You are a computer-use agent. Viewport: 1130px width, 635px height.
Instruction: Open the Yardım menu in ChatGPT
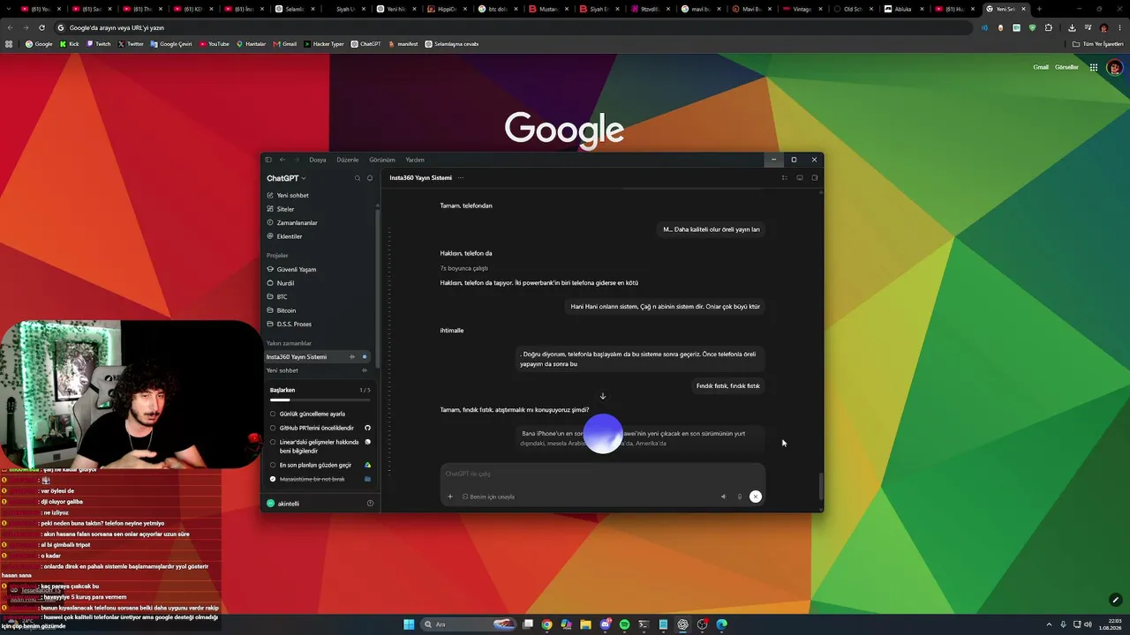click(415, 160)
